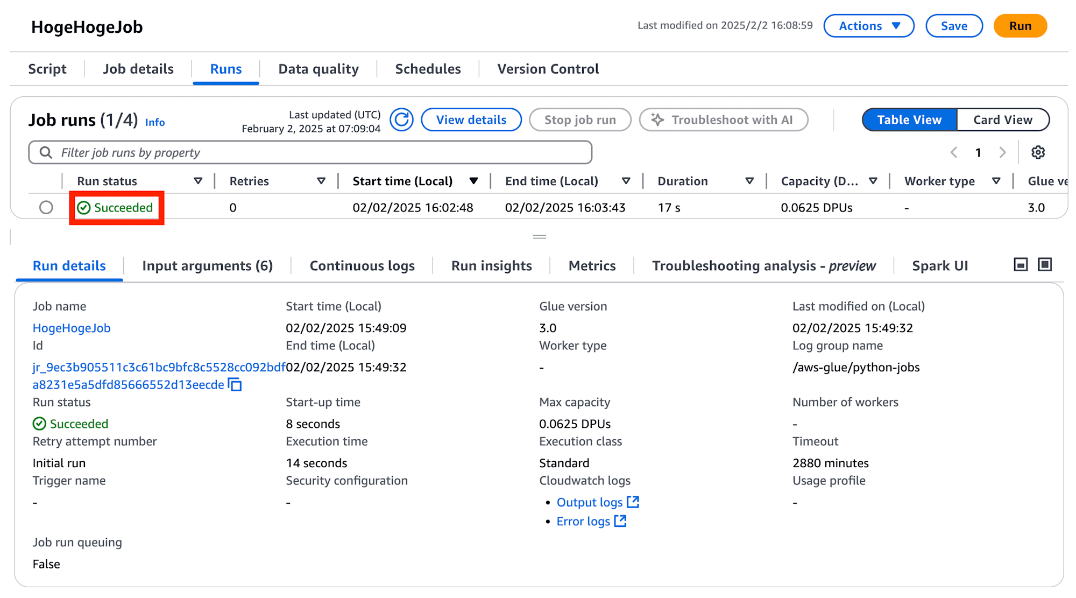Open the Script tab
1076x598 pixels.
[47, 69]
